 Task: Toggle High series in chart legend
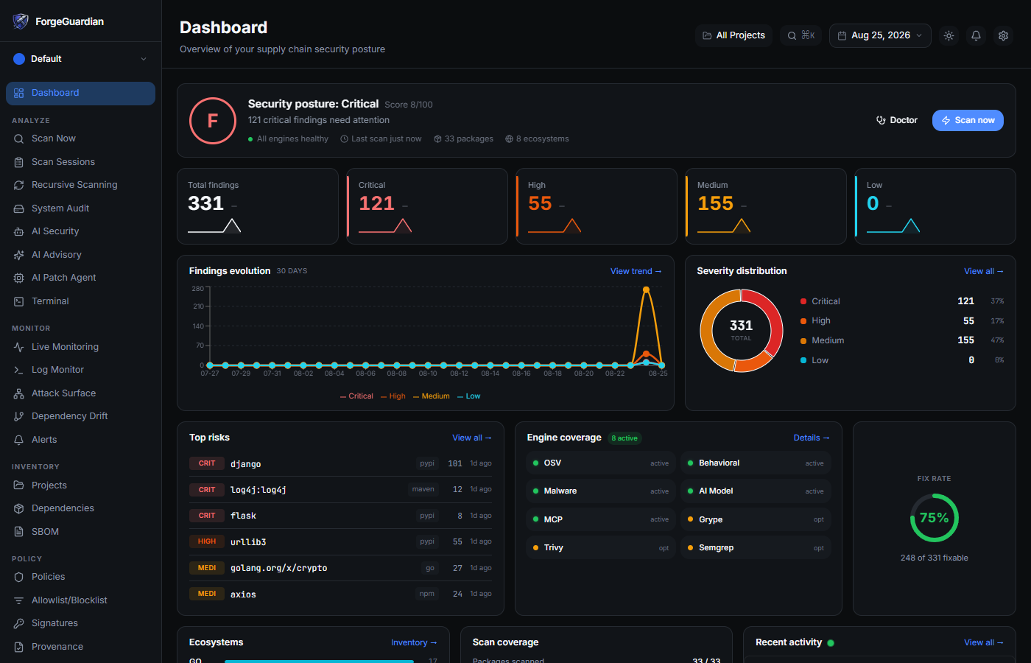click(393, 396)
